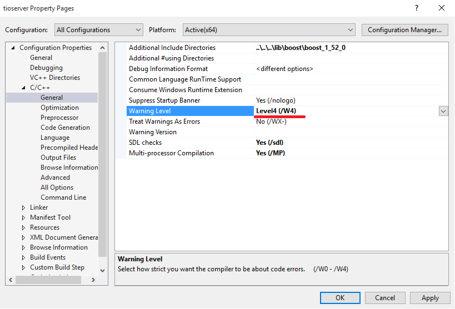Open the Configuration dropdown
Image resolution: width=455 pixels, height=309 pixels.
pyautogui.click(x=99, y=30)
